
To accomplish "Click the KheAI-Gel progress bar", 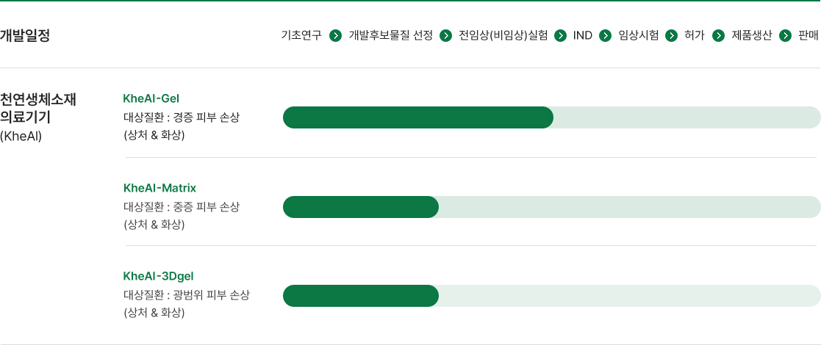I will pyautogui.click(x=552, y=117).
